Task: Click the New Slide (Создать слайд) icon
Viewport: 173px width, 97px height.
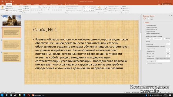Action: (21, 7)
